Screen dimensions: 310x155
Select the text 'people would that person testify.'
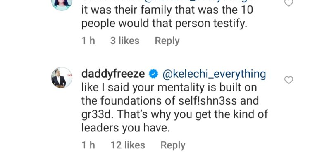click(164, 24)
